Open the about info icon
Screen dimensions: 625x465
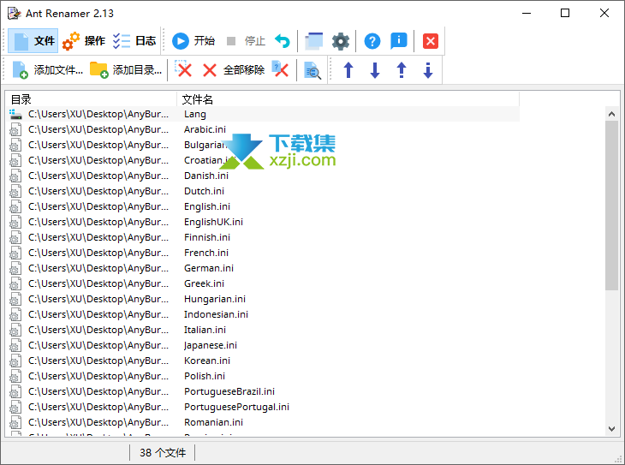[x=398, y=41]
